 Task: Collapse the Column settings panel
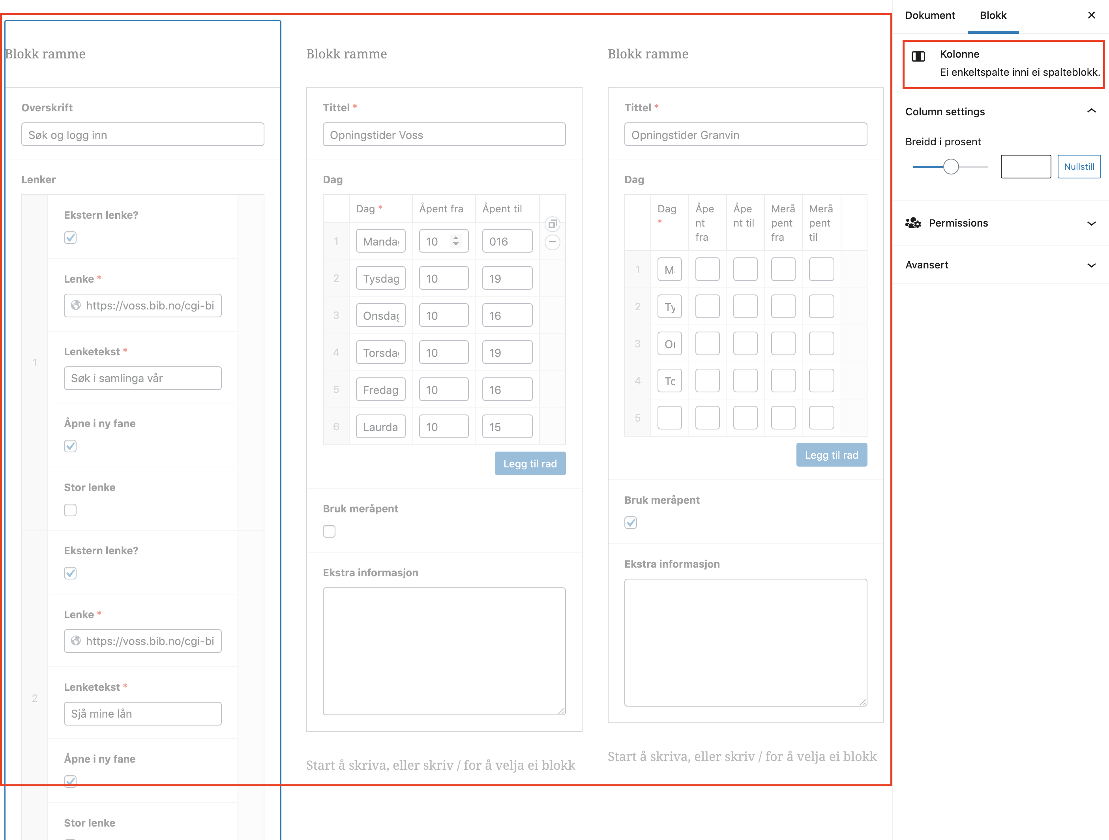pyautogui.click(x=1091, y=111)
